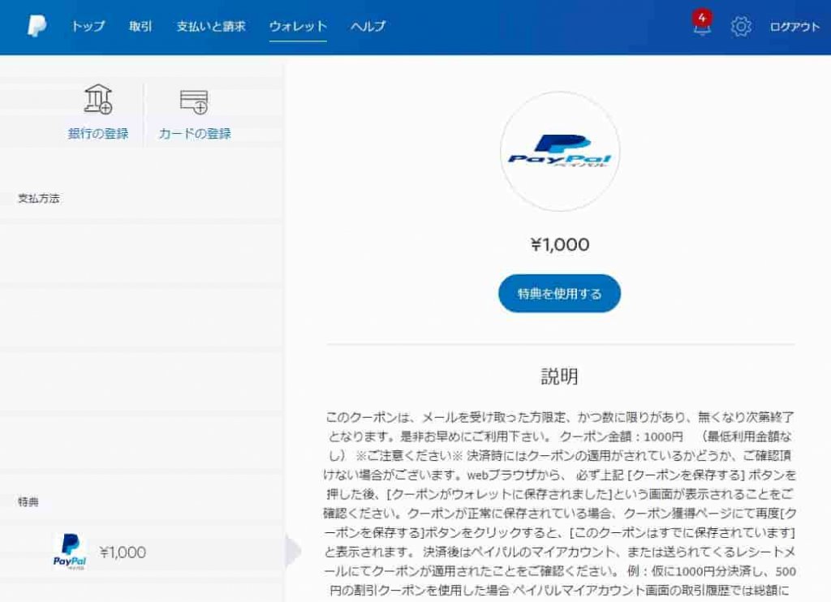This screenshot has width=831, height=602.
Task: Click the 特典を使用する button
Action: (x=559, y=293)
